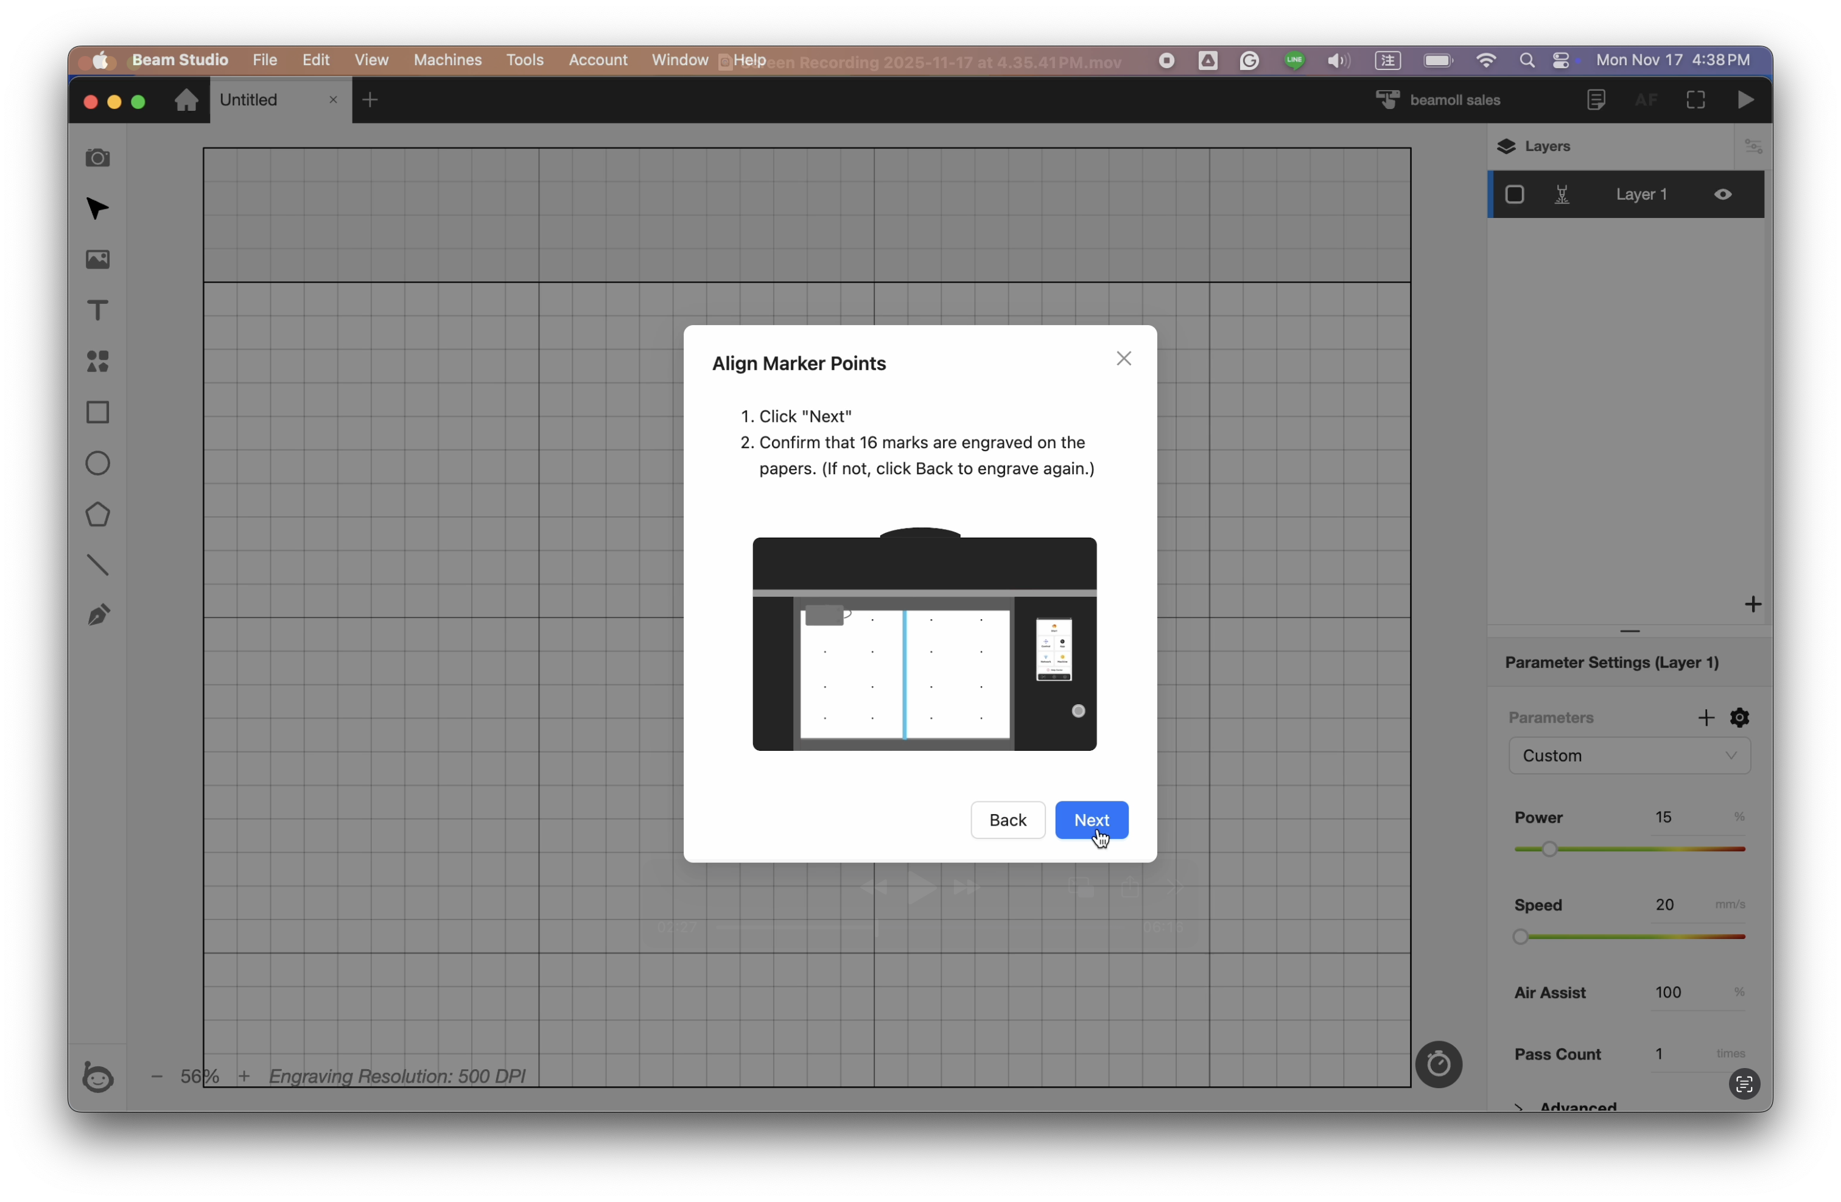Open the Beamy assistant icon
Image resolution: width=1841 pixels, height=1202 pixels.
coord(97,1077)
